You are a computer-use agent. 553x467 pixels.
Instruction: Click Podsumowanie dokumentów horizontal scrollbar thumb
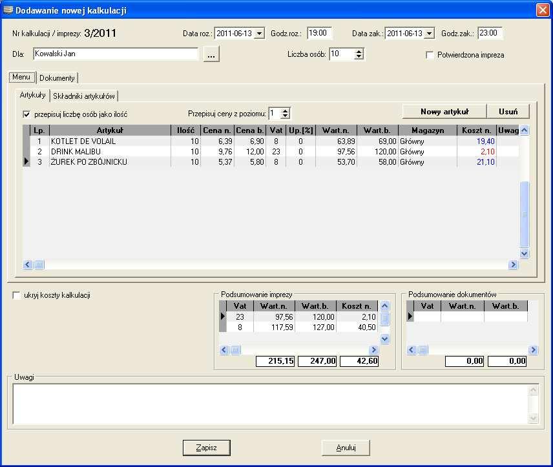coord(423,350)
